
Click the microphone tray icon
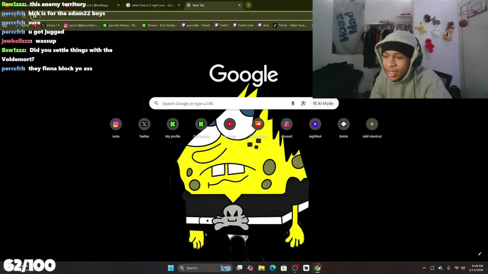(448, 268)
